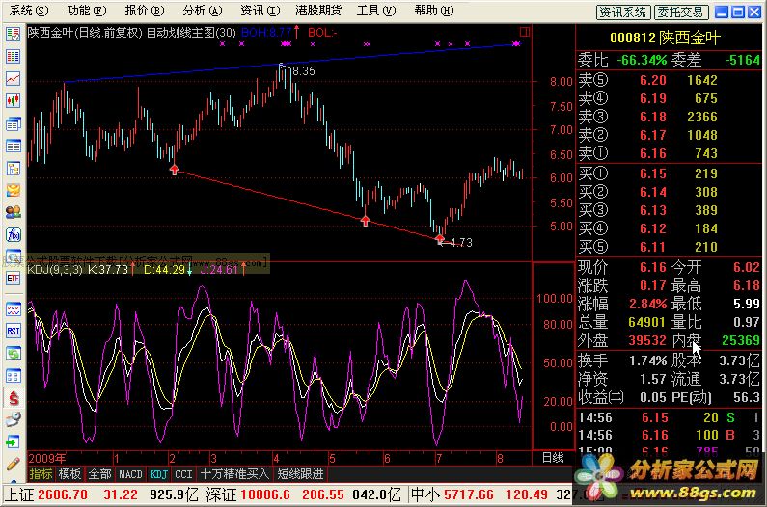Click the ETF icon in sidebar
Viewport: 767px width, 507px height.
(x=14, y=279)
